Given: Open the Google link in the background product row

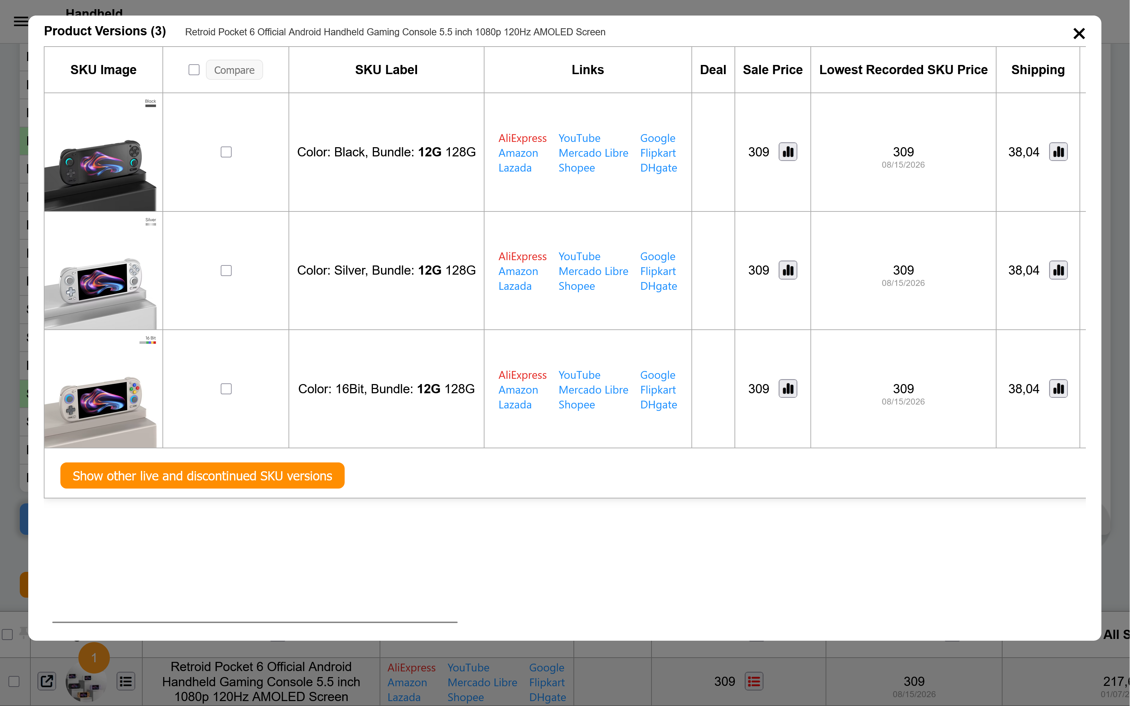Looking at the screenshot, I should [546, 668].
